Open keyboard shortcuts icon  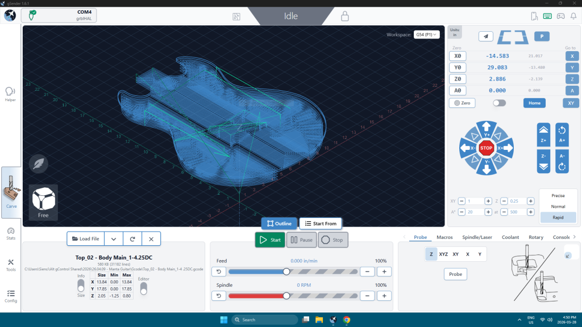tap(547, 16)
